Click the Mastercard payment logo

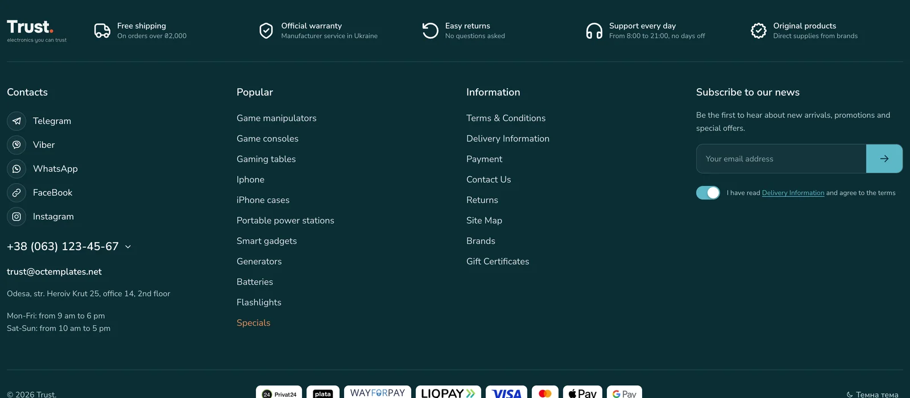coord(545,392)
